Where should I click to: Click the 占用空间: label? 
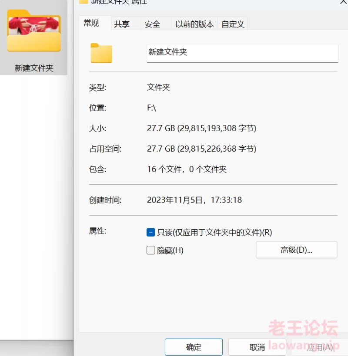[x=105, y=149]
